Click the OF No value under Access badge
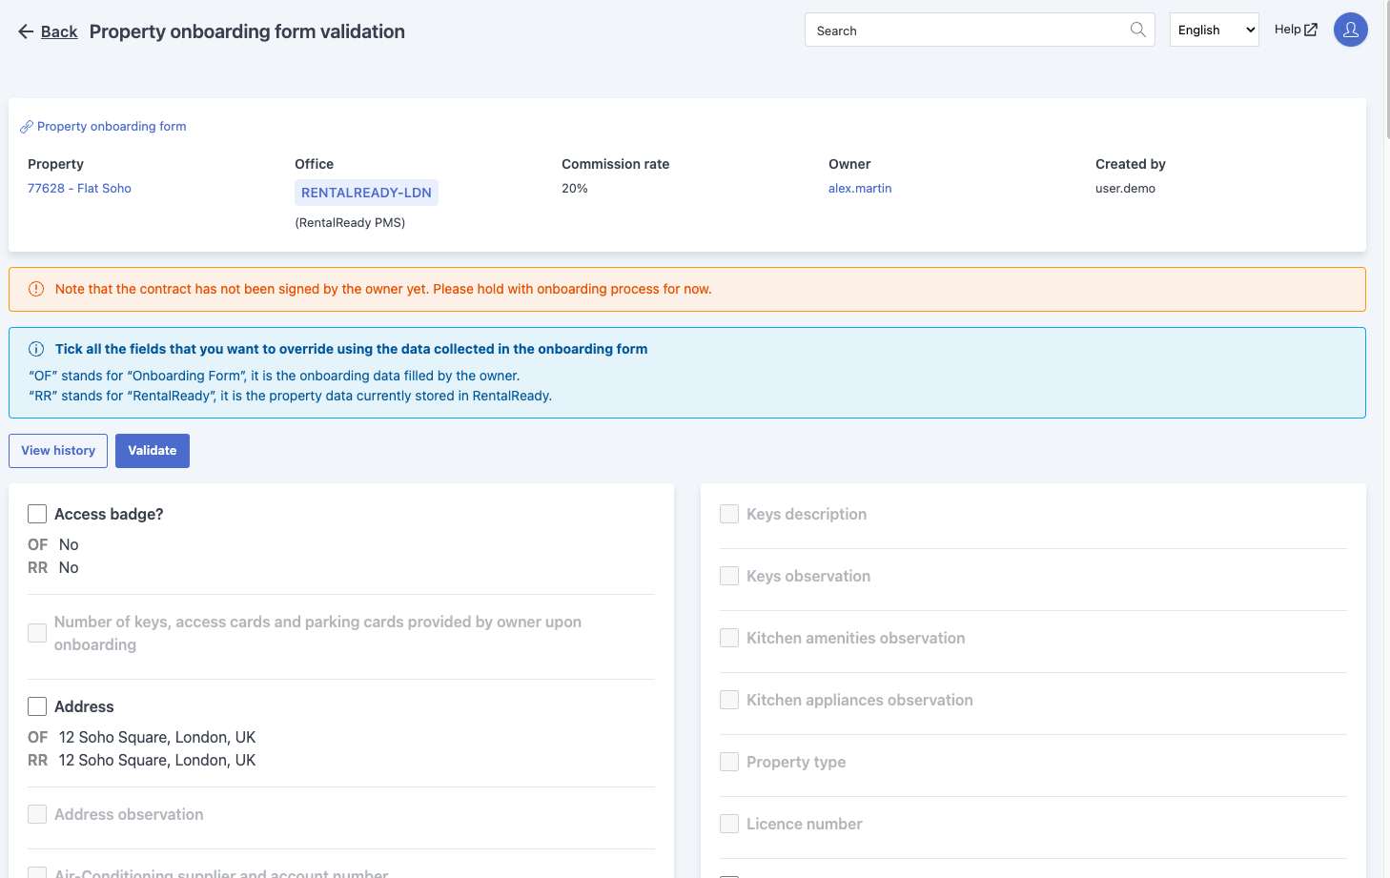The height and width of the screenshot is (878, 1390). pyautogui.click(x=69, y=544)
